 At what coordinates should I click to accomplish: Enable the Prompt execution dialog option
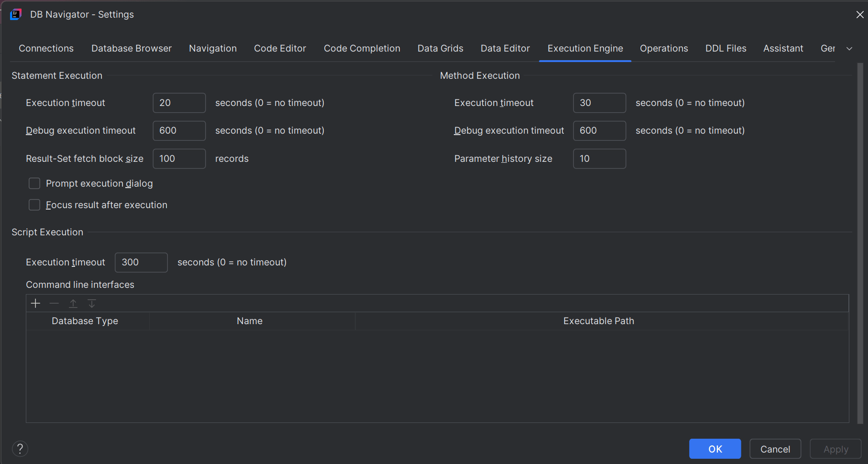click(34, 183)
